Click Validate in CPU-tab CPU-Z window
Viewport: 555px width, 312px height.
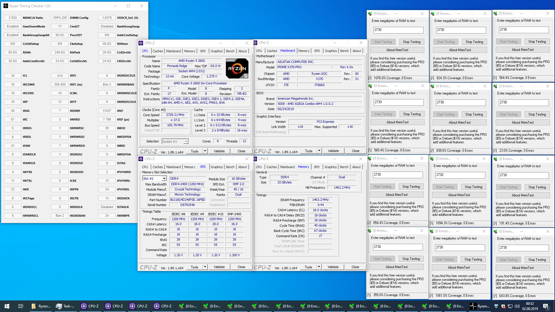pyautogui.click(x=219, y=151)
